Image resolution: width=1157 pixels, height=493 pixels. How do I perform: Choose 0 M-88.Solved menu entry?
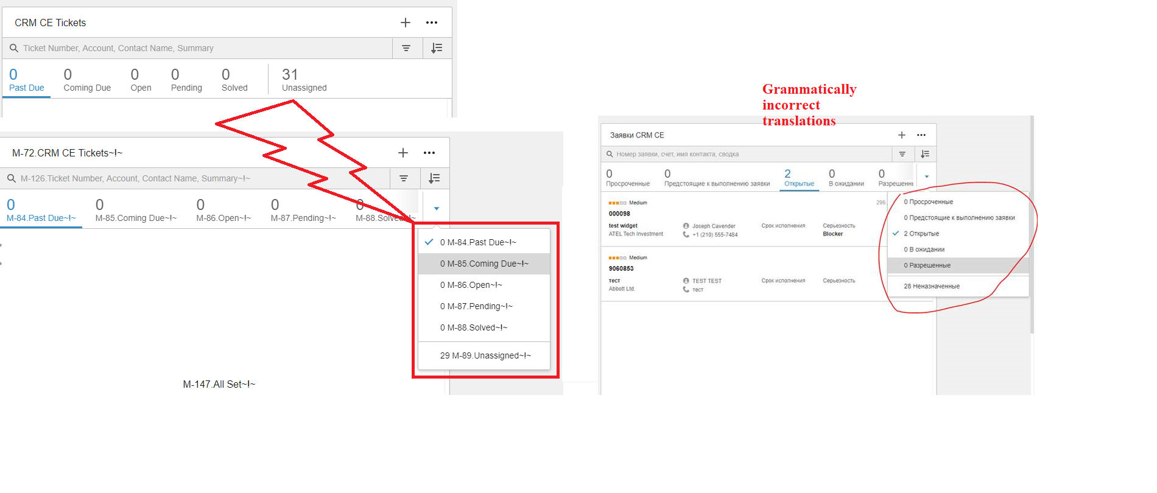(484, 327)
